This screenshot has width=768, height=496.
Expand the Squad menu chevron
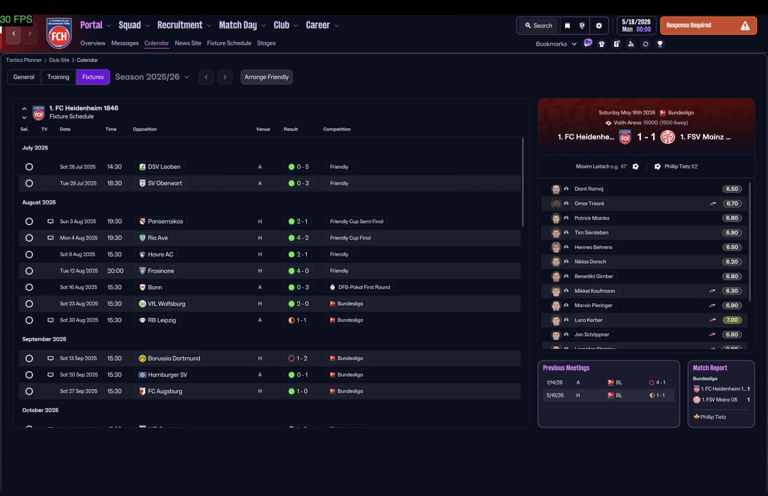pos(147,26)
